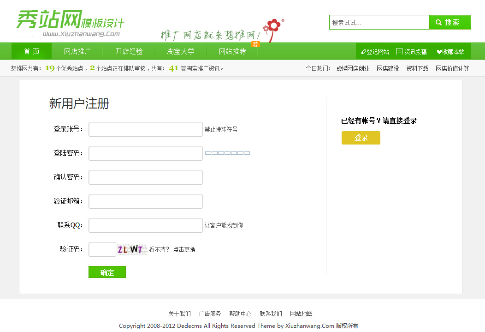The height and width of the screenshot is (332, 485).
Task: Focus the 登录账号 input field
Action: click(145, 129)
